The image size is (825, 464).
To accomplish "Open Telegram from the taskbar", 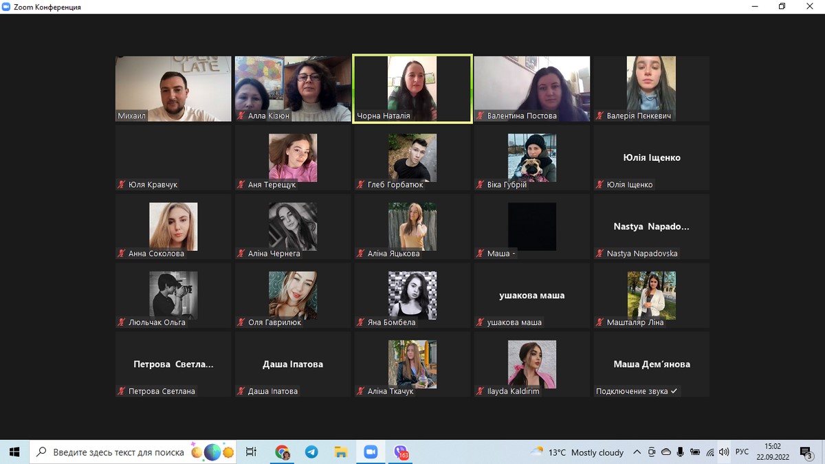I will (311, 452).
